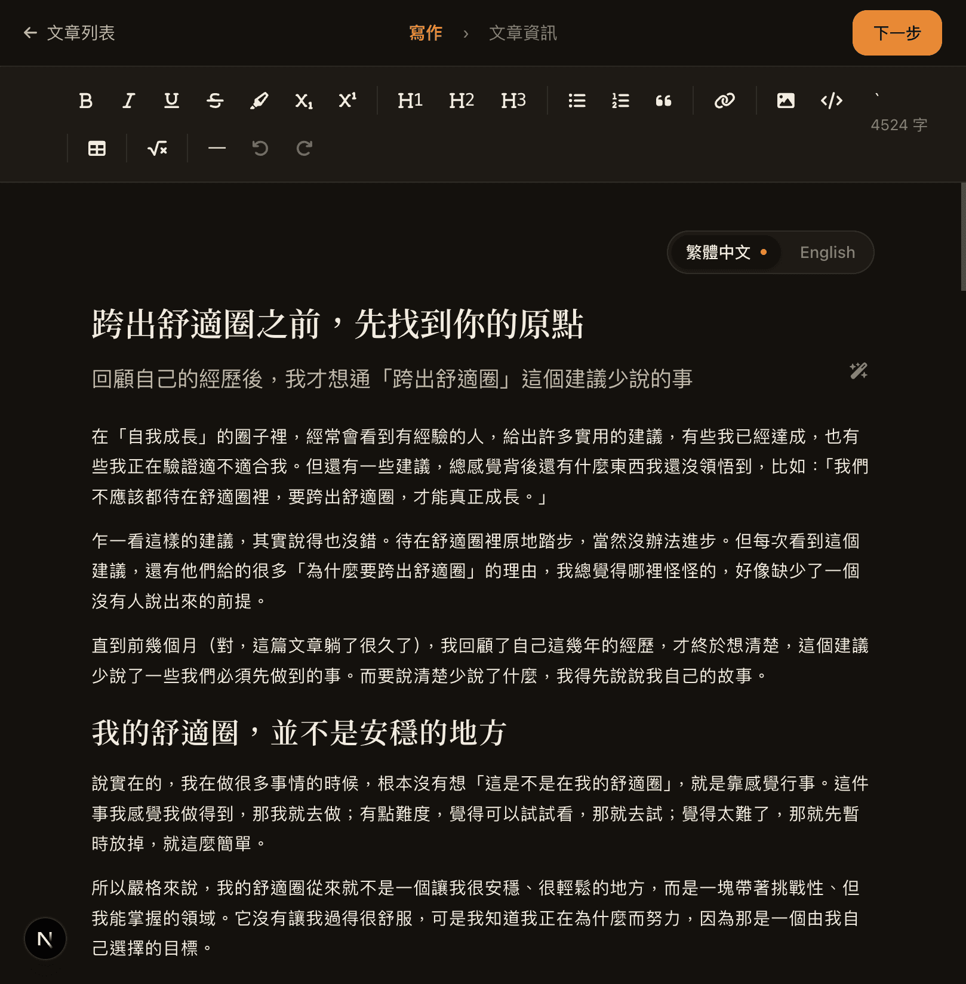This screenshot has width=966, height=984.
Task: Apply strikethrough to text
Action: tap(216, 100)
